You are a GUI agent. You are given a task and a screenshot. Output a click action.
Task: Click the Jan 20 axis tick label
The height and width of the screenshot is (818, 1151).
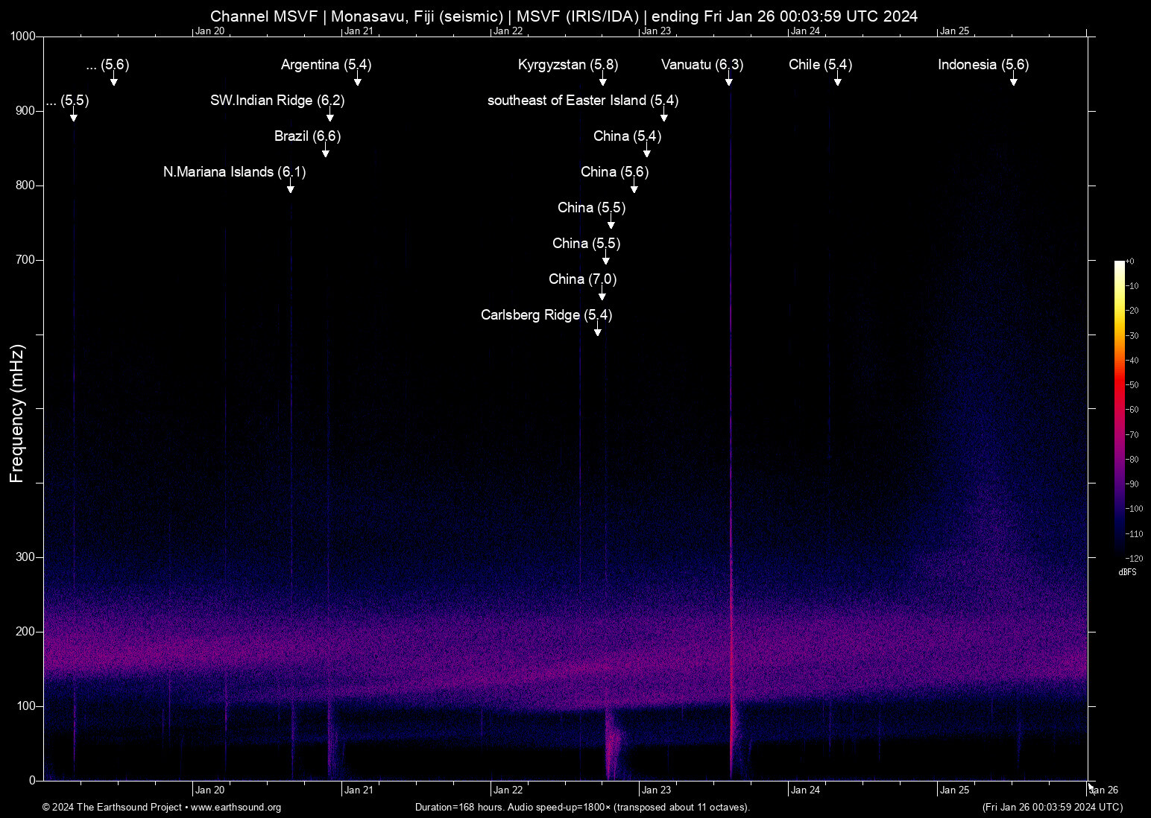(209, 790)
